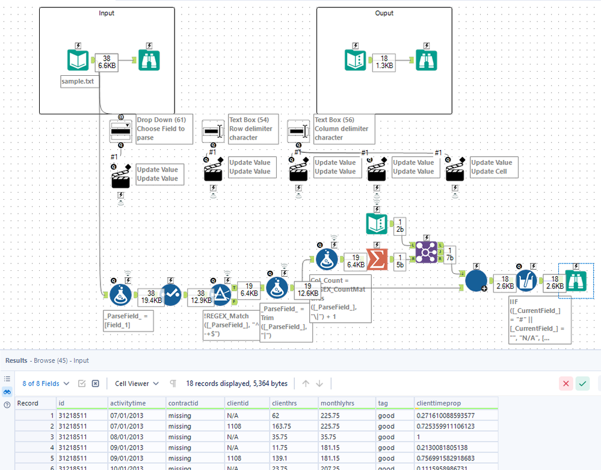Select the Formula tool with _ParseField_ = [Field_1]
The height and width of the screenshot is (470, 601).
coord(120,294)
